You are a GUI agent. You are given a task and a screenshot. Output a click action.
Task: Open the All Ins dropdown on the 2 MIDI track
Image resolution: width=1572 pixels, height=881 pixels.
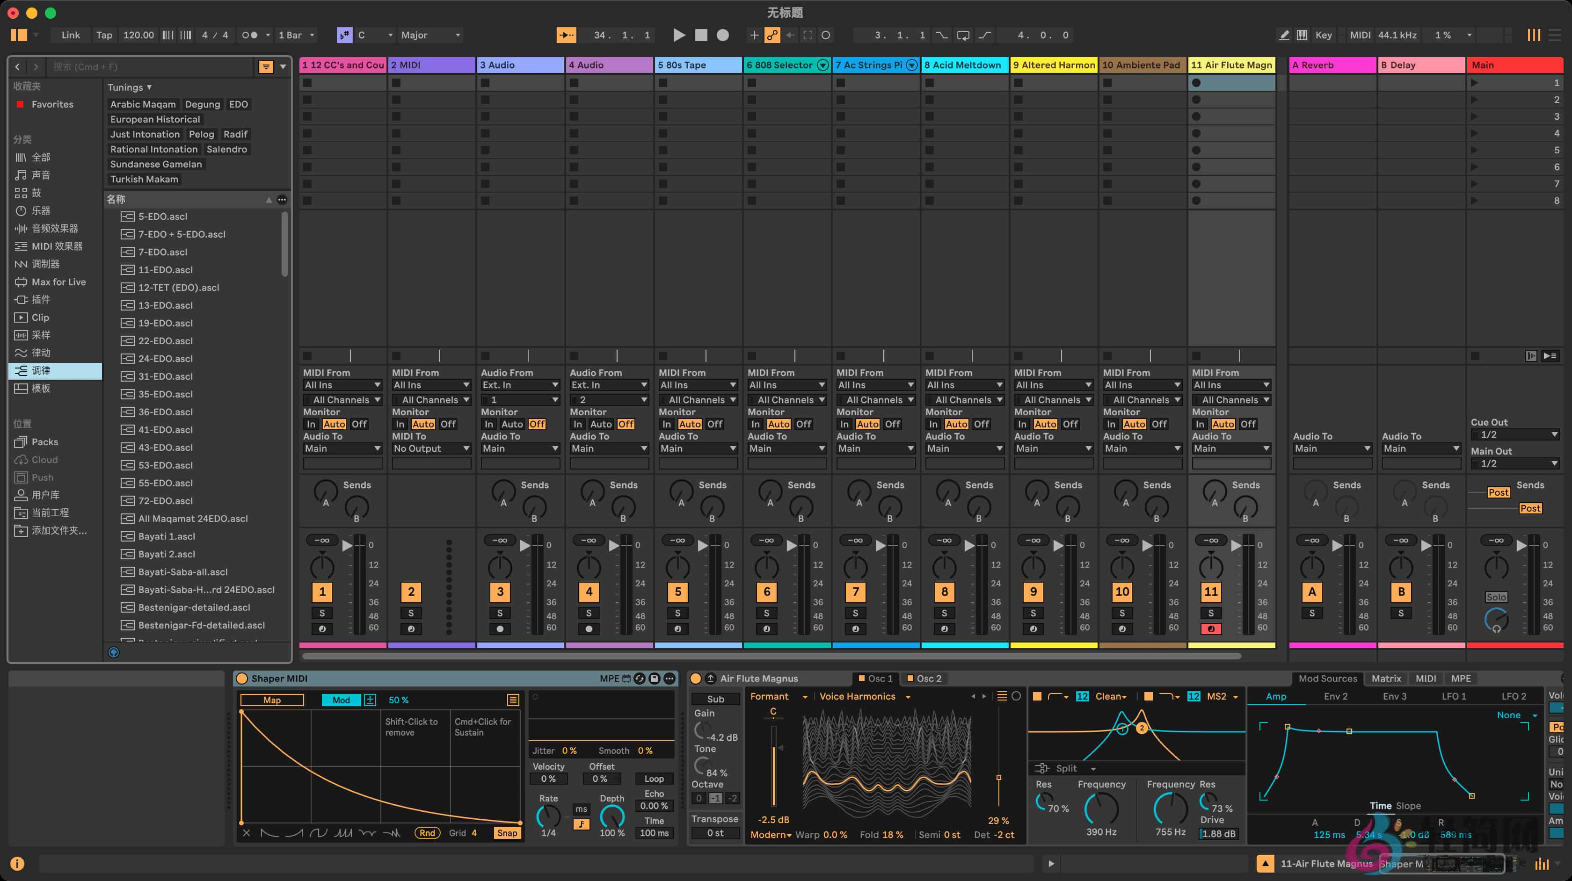431,384
